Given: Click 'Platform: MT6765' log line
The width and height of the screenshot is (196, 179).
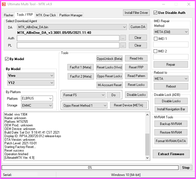Looking at the screenshot, I should [16, 122].
